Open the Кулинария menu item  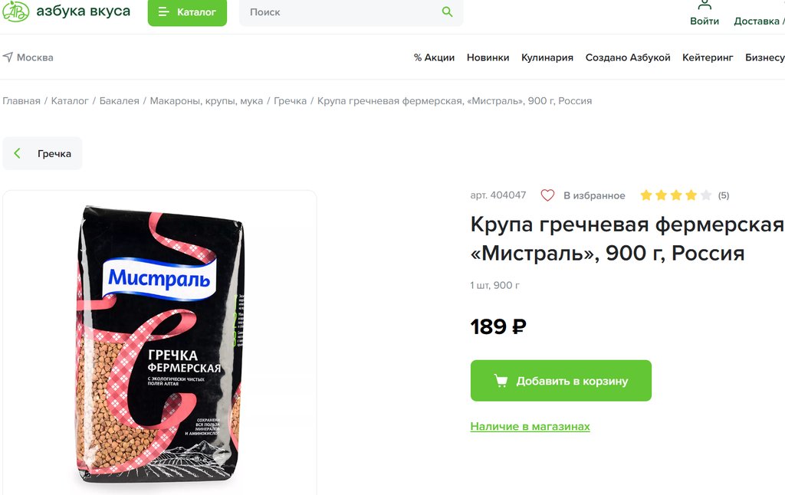point(547,57)
